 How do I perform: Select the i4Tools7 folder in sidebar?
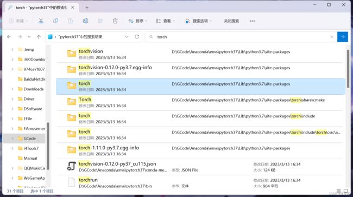pyautogui.click(x=28, y=148)
